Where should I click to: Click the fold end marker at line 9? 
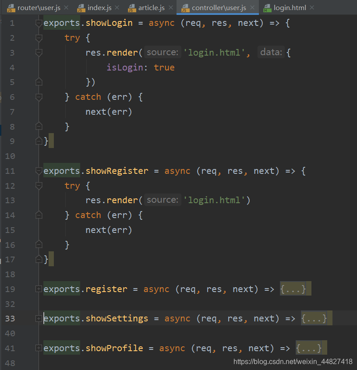(x=39, y=141)
